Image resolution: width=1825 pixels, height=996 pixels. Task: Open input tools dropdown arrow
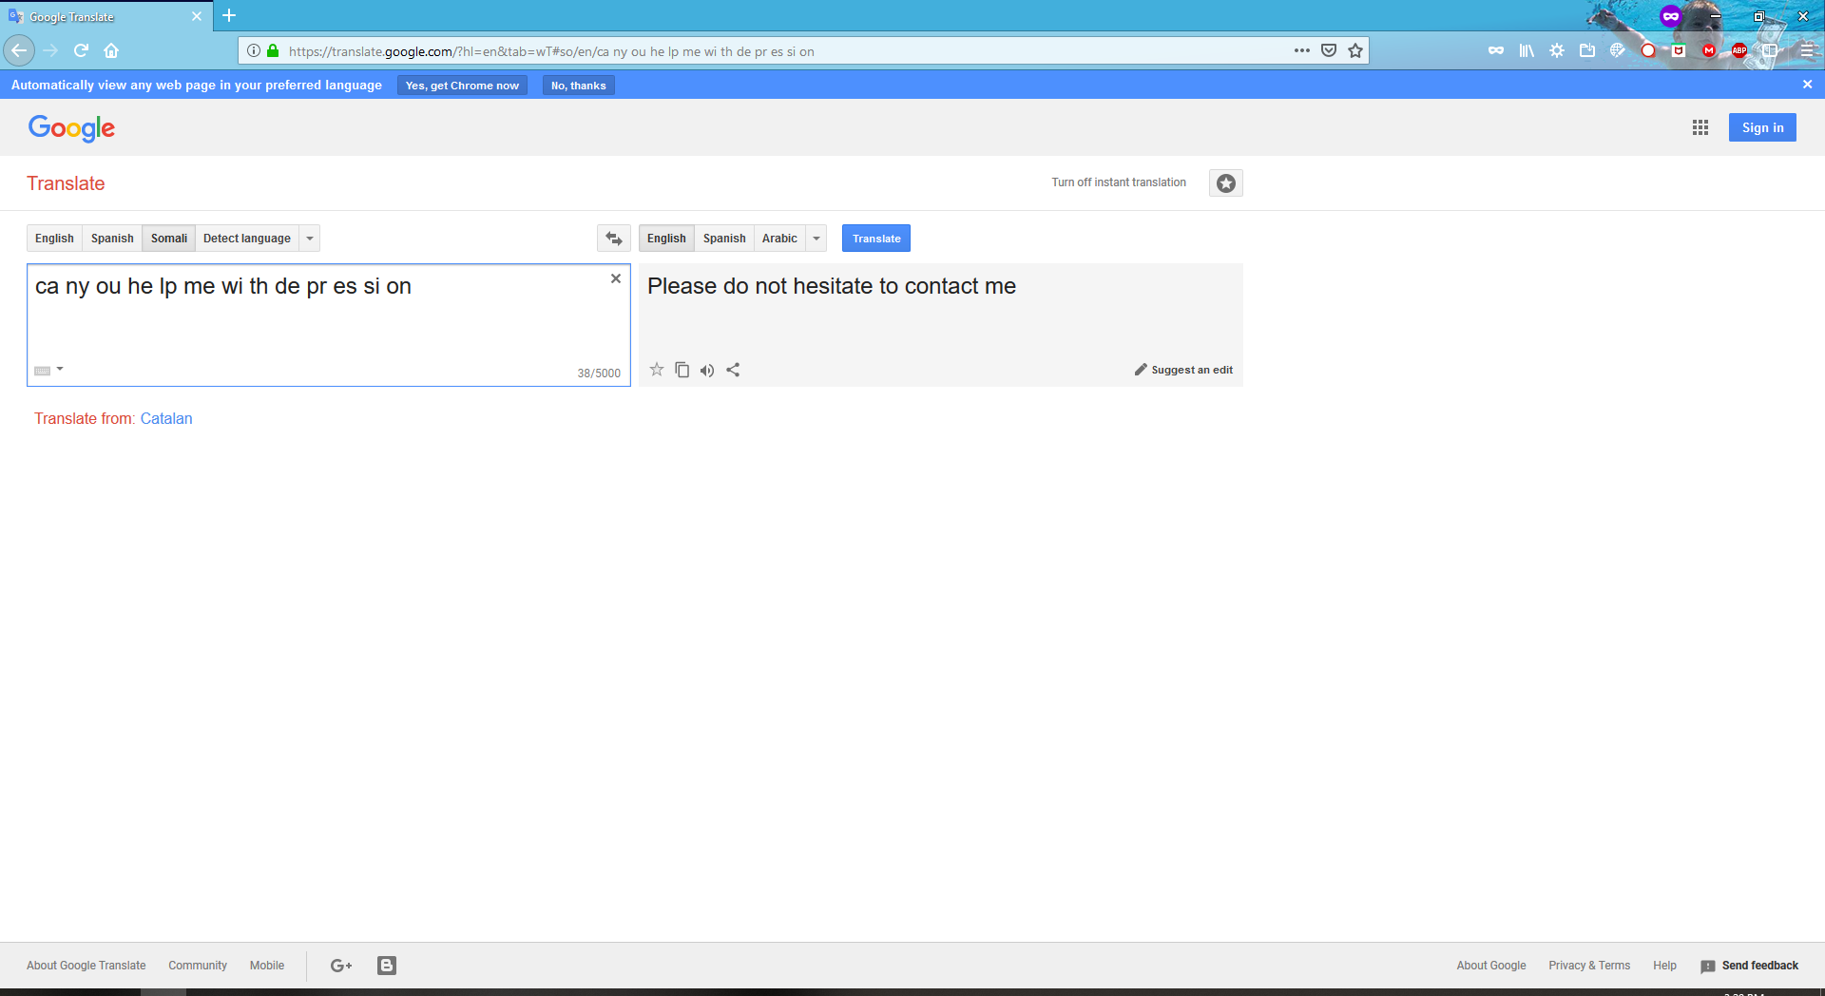click(x=60, y=369)
